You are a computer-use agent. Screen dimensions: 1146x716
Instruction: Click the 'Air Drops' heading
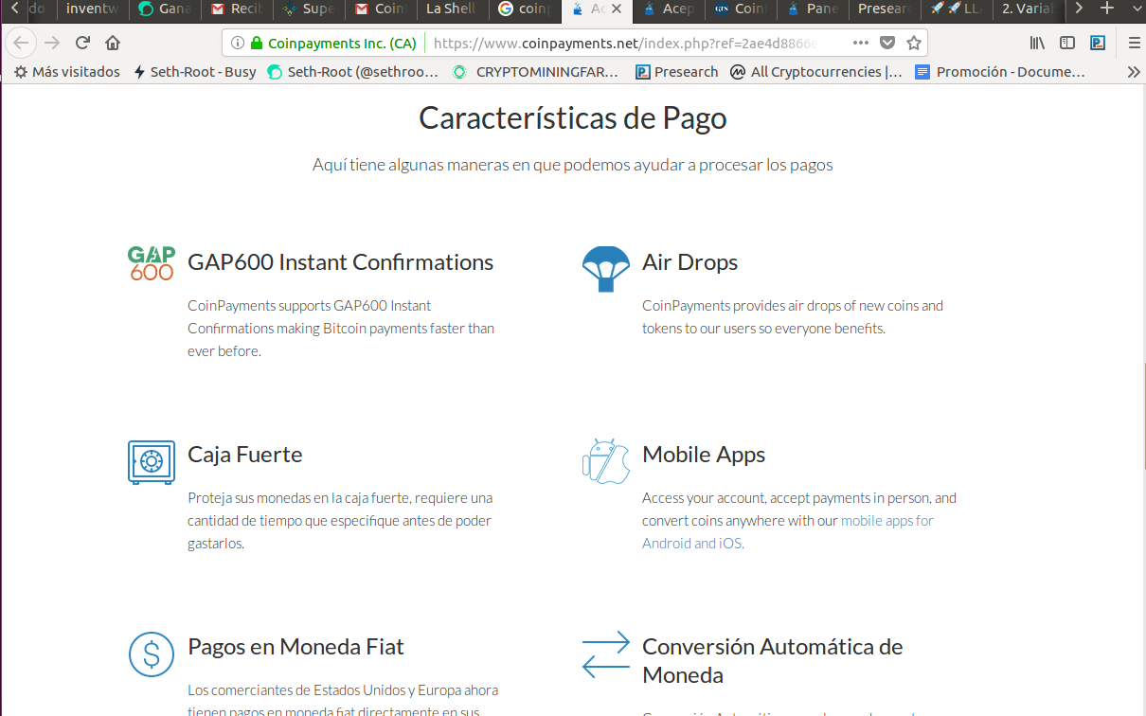(x=689, y=261)
